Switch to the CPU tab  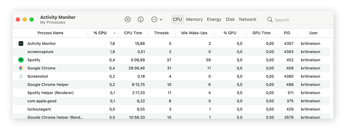click(177, 20)
